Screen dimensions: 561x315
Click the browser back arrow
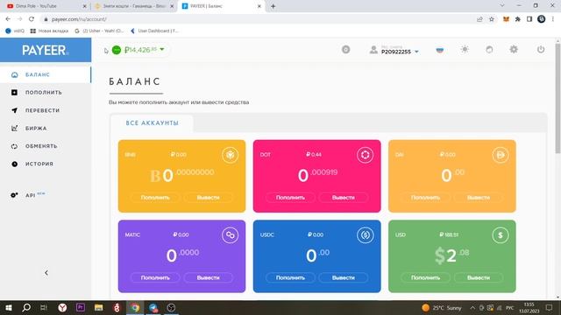tap(8, 19)
